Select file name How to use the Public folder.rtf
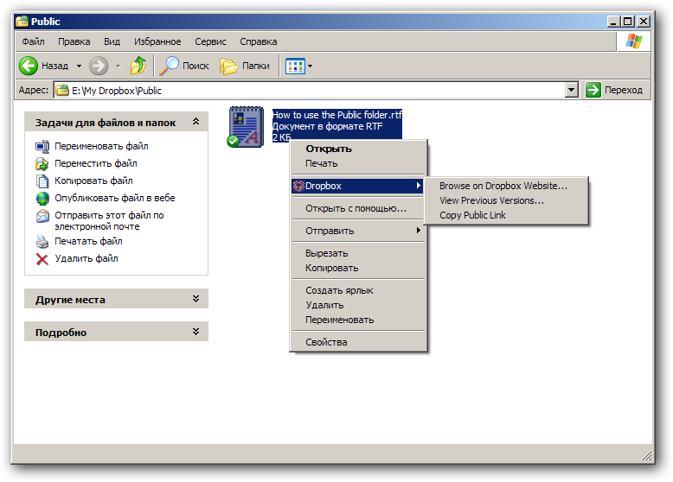This screenshot has height=482, width=673. [x=336, y=115]
